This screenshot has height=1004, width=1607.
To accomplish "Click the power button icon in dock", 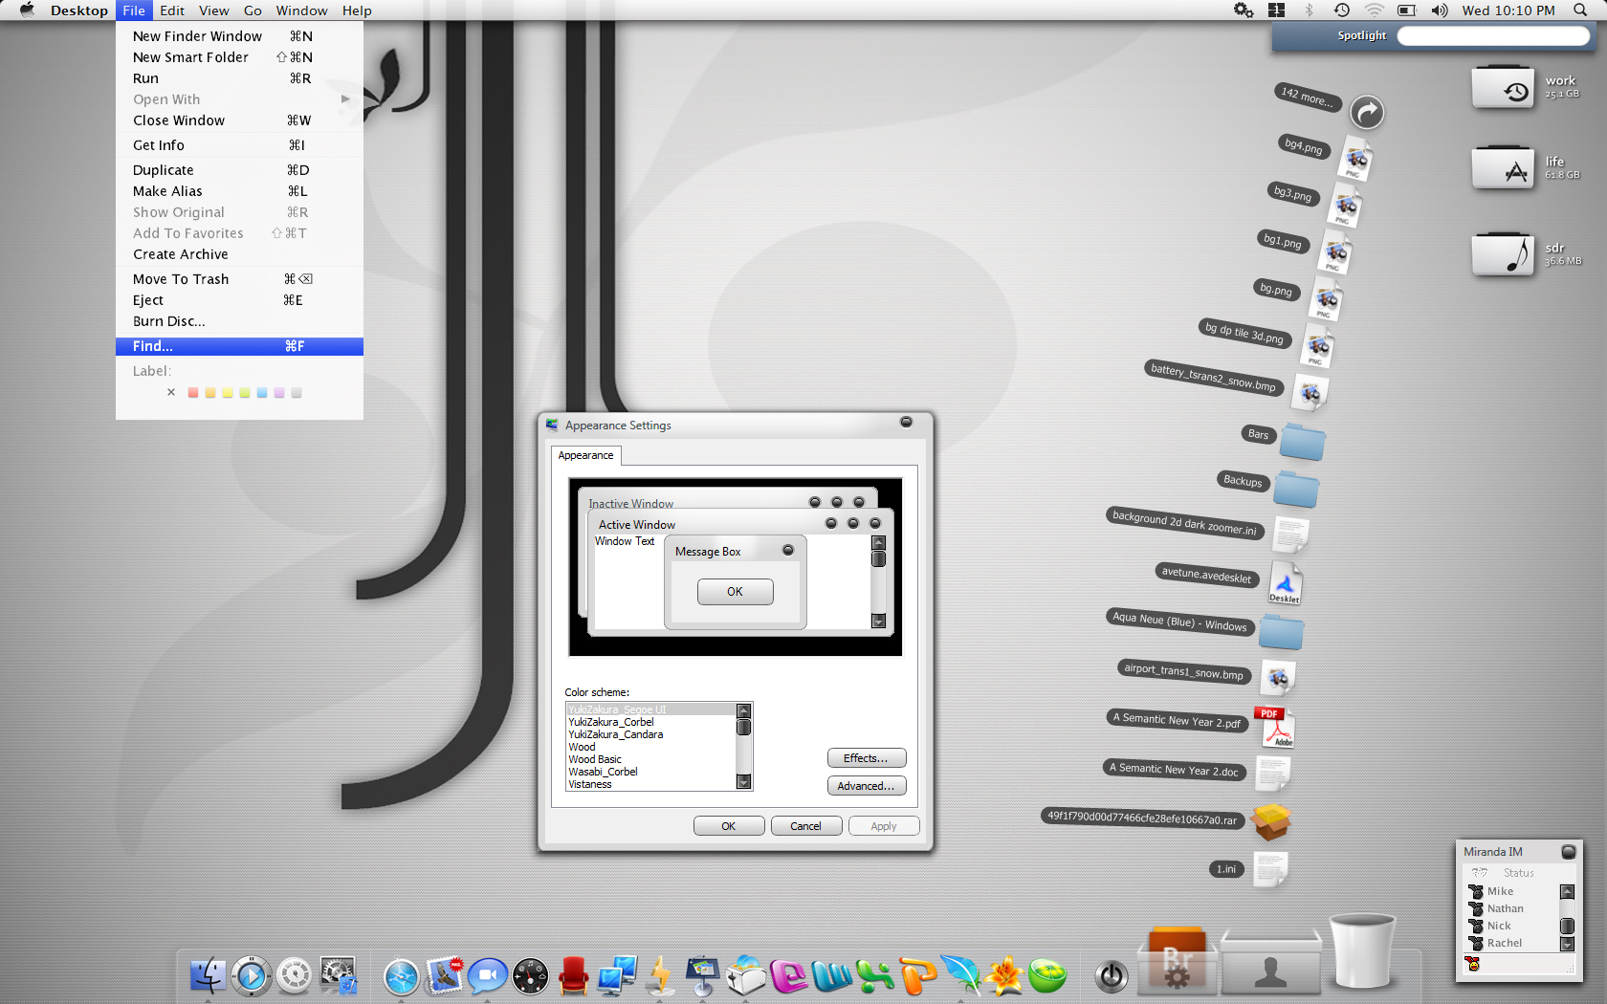I will 1111,976.
